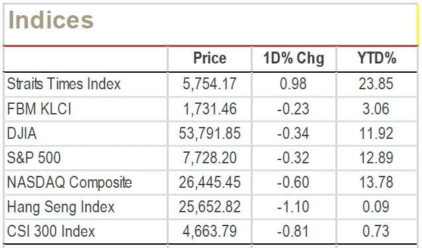Click the CSI 300 Index row label
Screen dimensions: 422x248
(x=51, y=231)
